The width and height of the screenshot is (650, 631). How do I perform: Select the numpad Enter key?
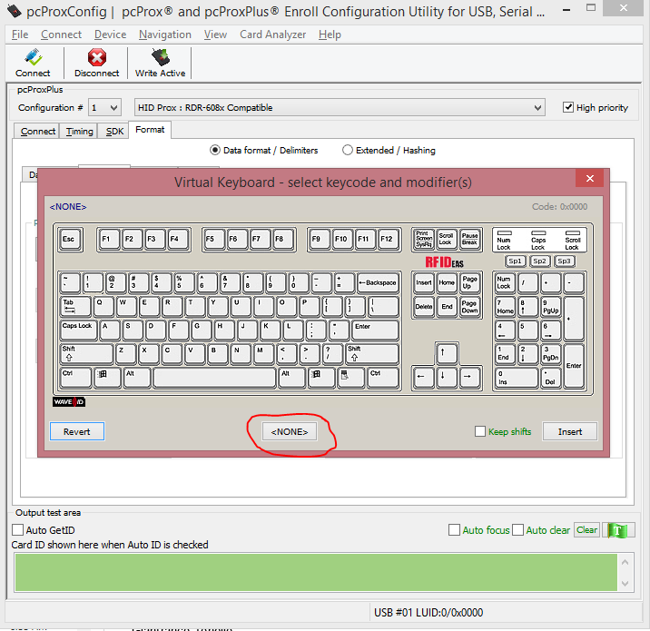point(574,366)
